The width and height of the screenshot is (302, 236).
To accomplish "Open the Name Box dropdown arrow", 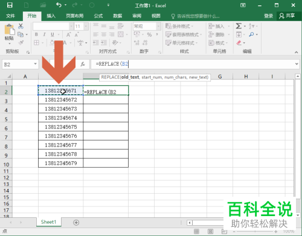I will 35,64.
